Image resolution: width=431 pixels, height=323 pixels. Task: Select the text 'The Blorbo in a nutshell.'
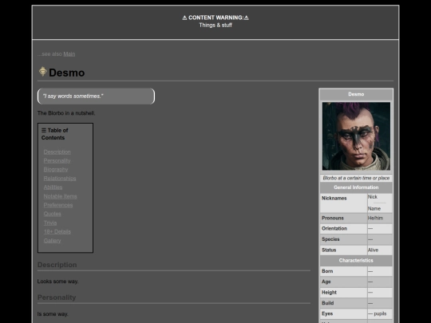click(66, 113)
